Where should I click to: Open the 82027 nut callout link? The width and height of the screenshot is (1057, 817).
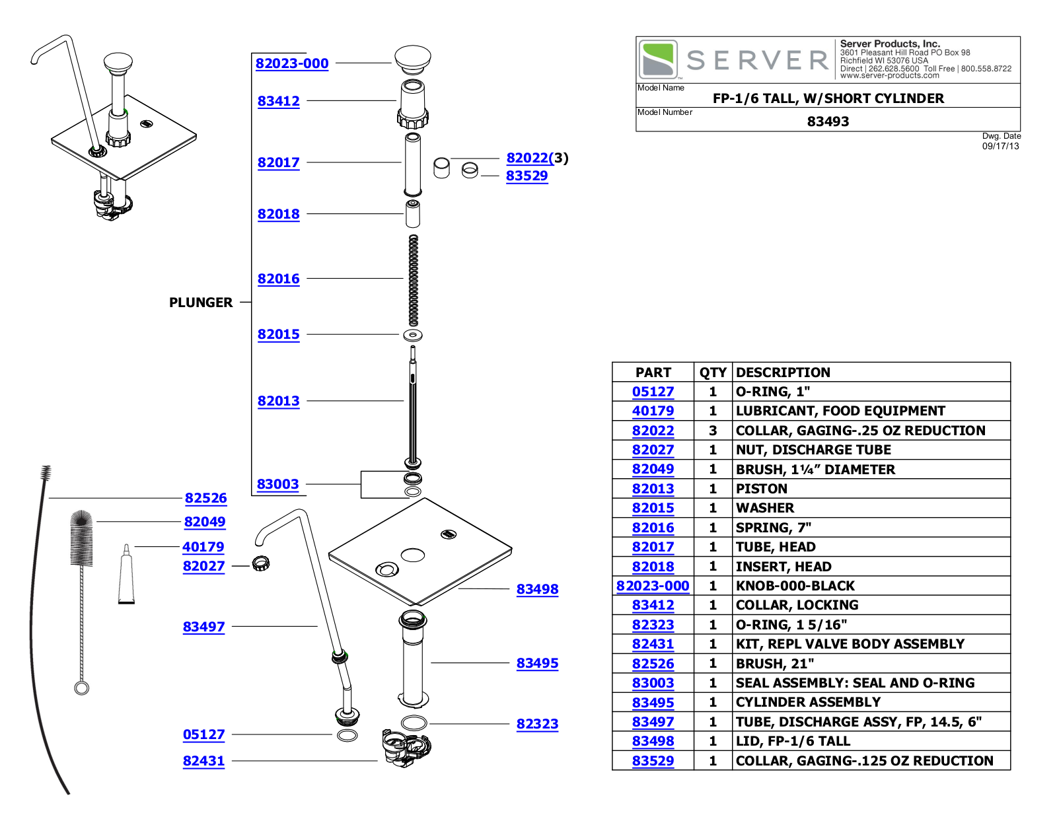click(204, 566)
